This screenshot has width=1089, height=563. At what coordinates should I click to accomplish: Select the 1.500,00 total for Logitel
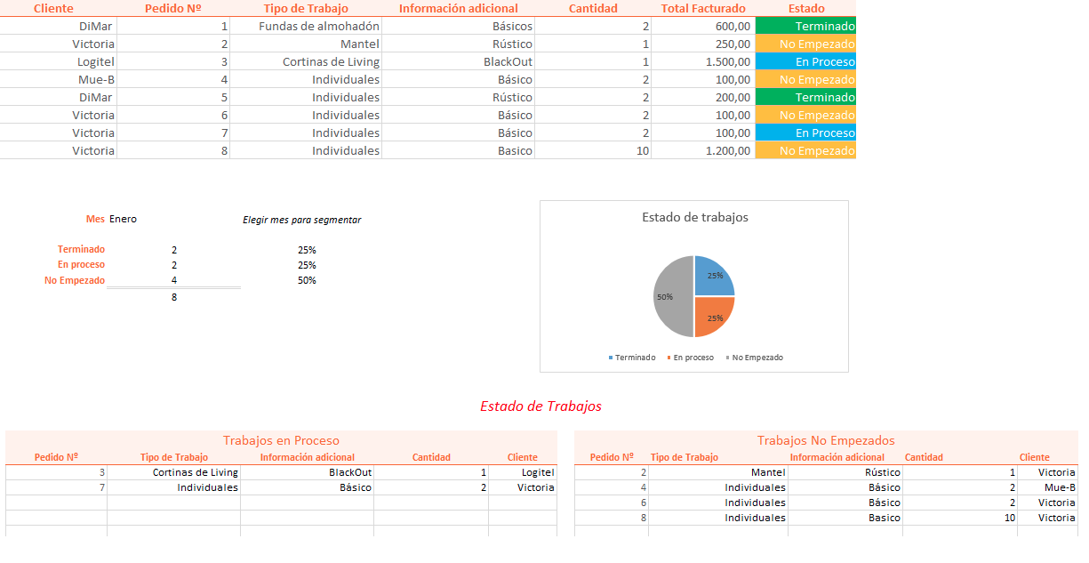[727, 61]
